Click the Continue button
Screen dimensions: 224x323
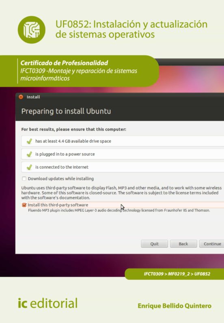click(x=212, y=244)
